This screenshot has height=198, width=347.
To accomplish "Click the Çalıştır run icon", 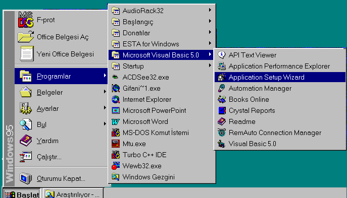I will 26,157.
